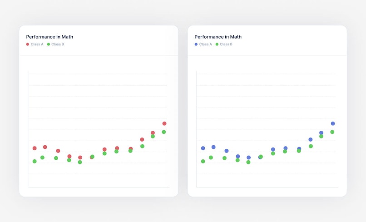This screenshot has width=366, height=222.
Task: Click leftmost green data point in left chart
Action: [35, 161]
